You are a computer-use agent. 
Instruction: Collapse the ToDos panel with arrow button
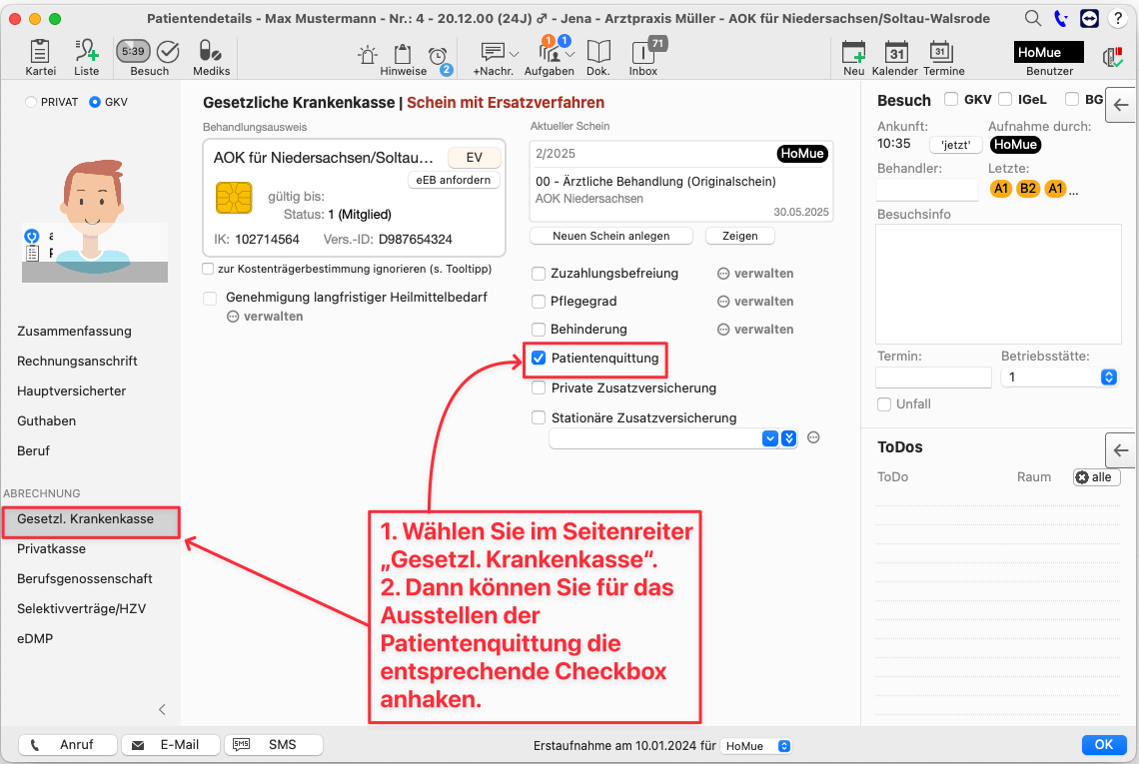click(1121, 450)
